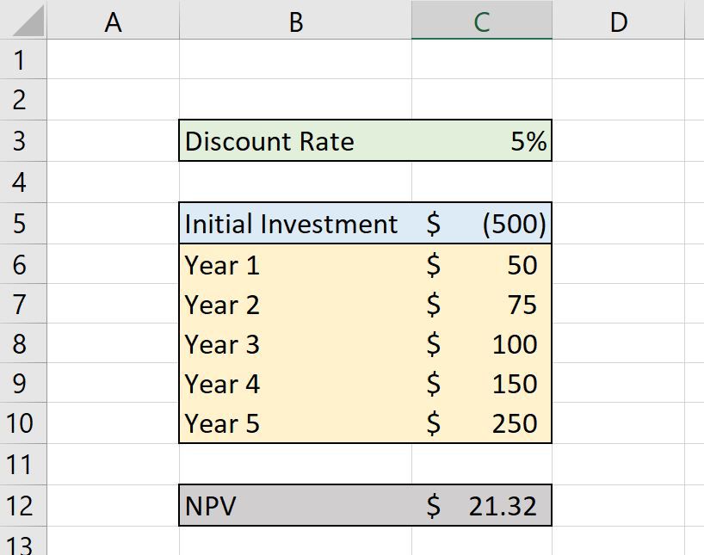Select row 1 header
Screen dimensions: 704x555
click(x=23, y=59)
